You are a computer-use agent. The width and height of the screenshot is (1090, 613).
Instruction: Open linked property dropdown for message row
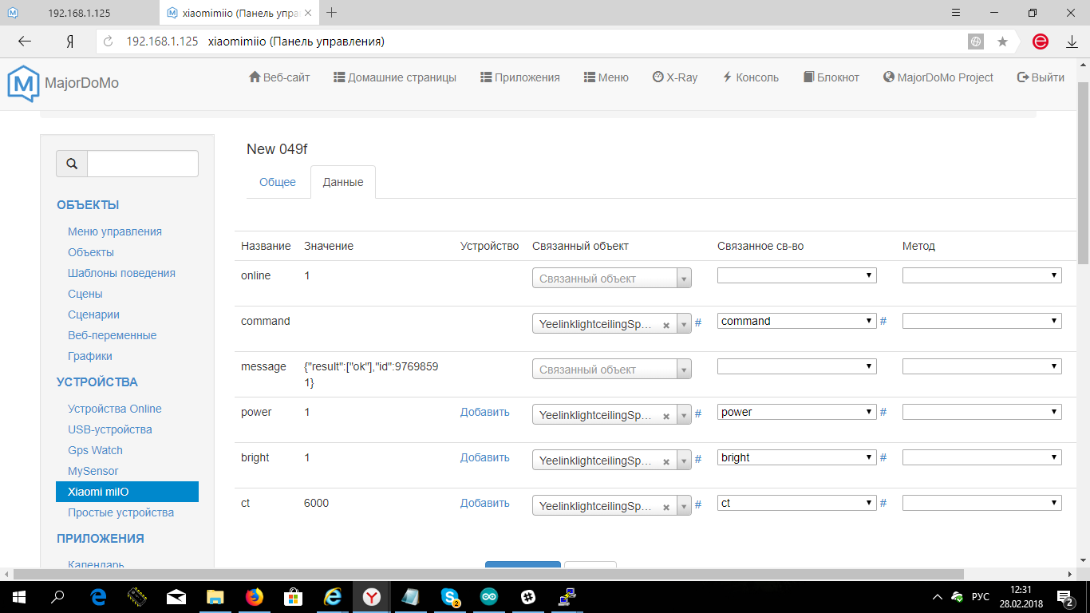click(x=796, y=366)
